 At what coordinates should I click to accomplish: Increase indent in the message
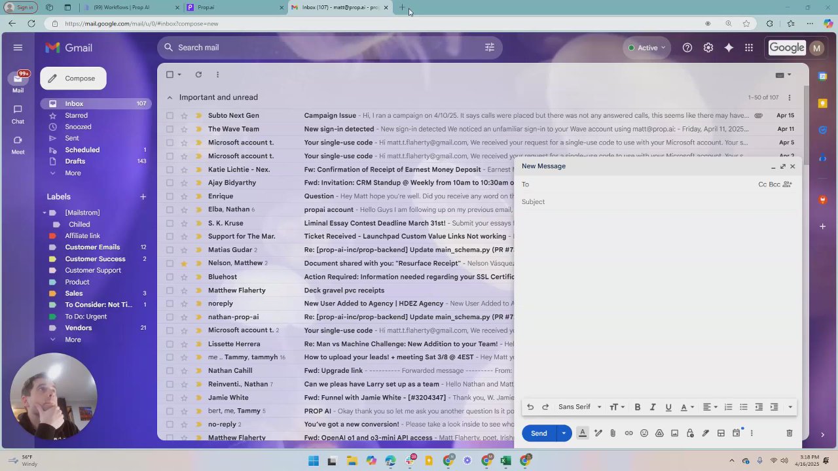click(774, 407)
